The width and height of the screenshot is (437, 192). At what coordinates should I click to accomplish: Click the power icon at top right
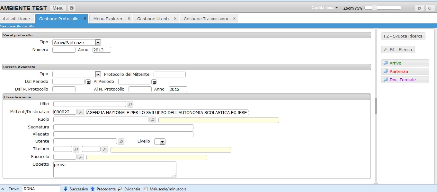point(430,8)
